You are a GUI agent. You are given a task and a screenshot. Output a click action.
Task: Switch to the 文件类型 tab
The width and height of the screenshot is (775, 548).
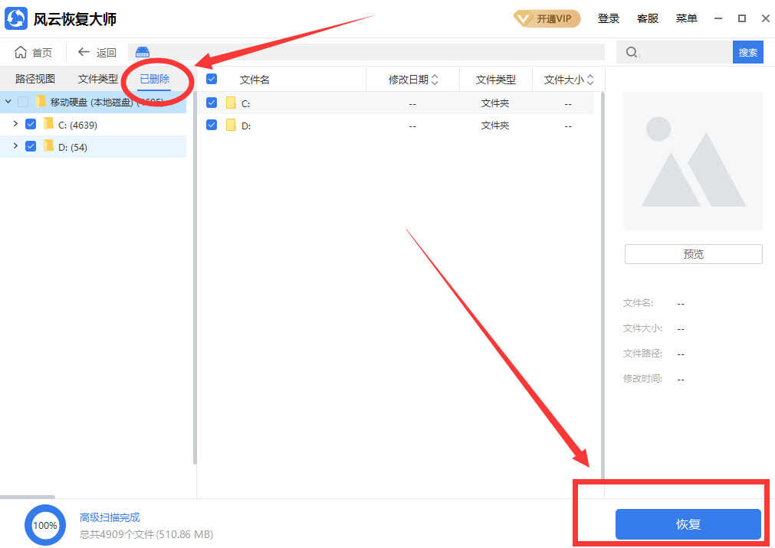(x=97, y=79)
